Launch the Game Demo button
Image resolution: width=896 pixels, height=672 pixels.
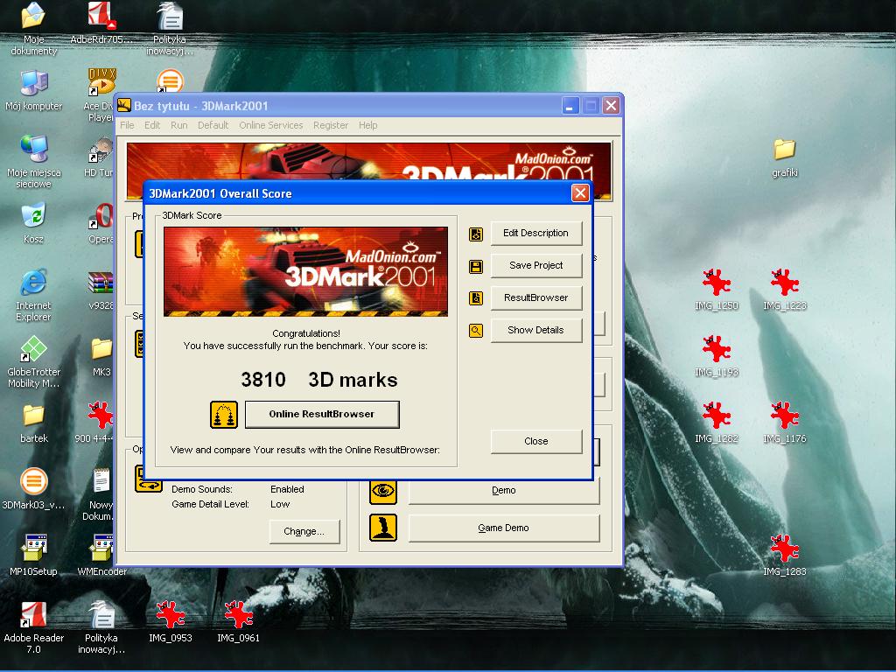(x=503, y=528)
